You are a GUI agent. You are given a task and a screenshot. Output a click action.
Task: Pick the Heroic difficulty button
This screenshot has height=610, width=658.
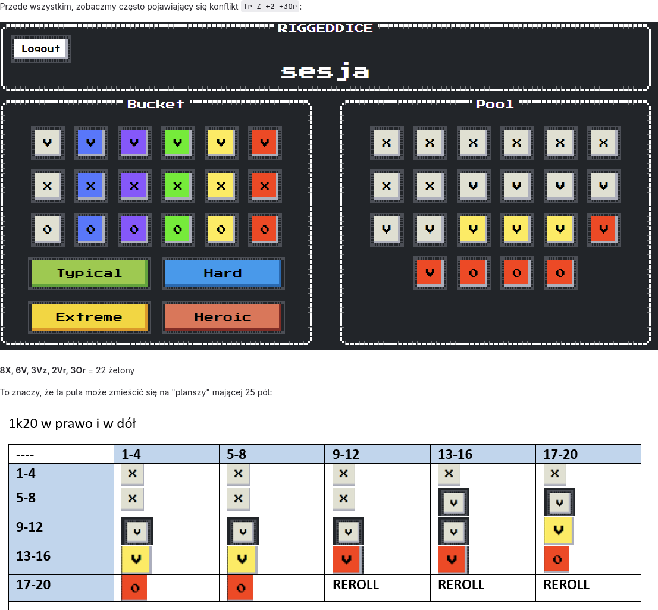[223, 317]
